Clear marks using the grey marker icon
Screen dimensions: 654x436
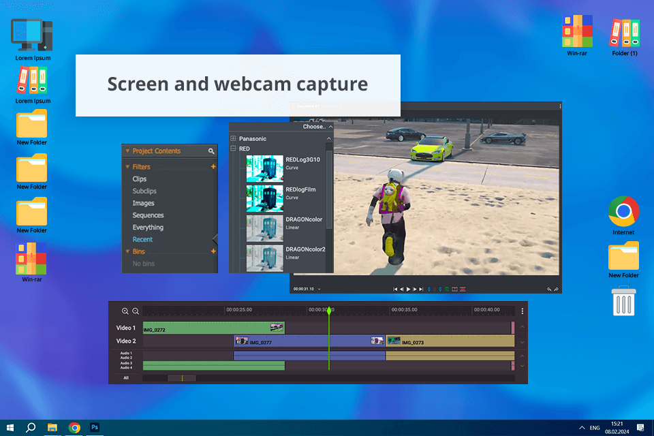coord(435,289)
